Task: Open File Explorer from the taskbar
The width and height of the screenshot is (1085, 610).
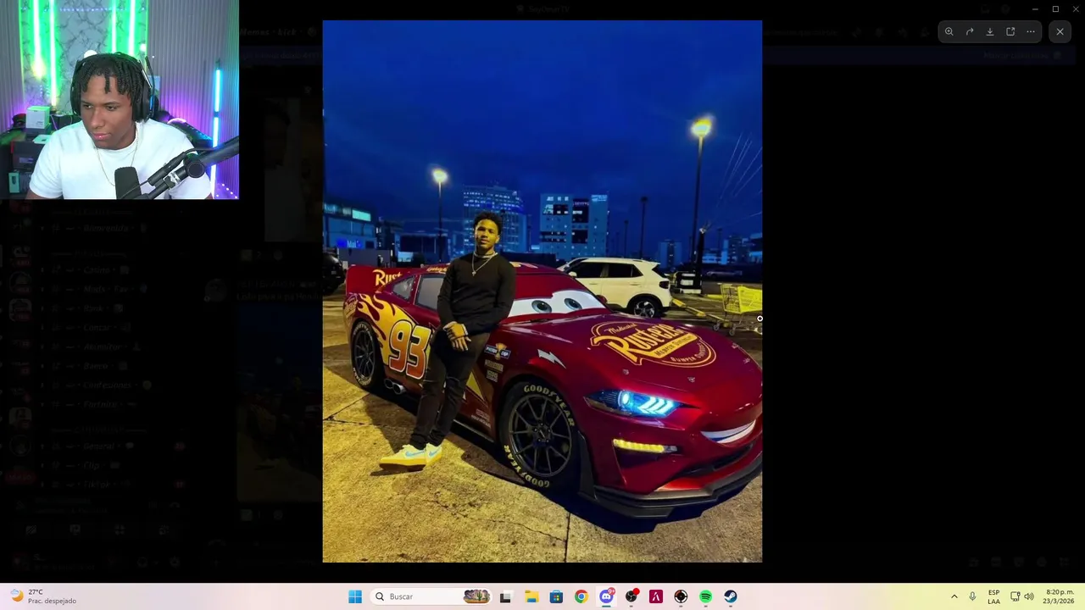Action: click(531, 596)
